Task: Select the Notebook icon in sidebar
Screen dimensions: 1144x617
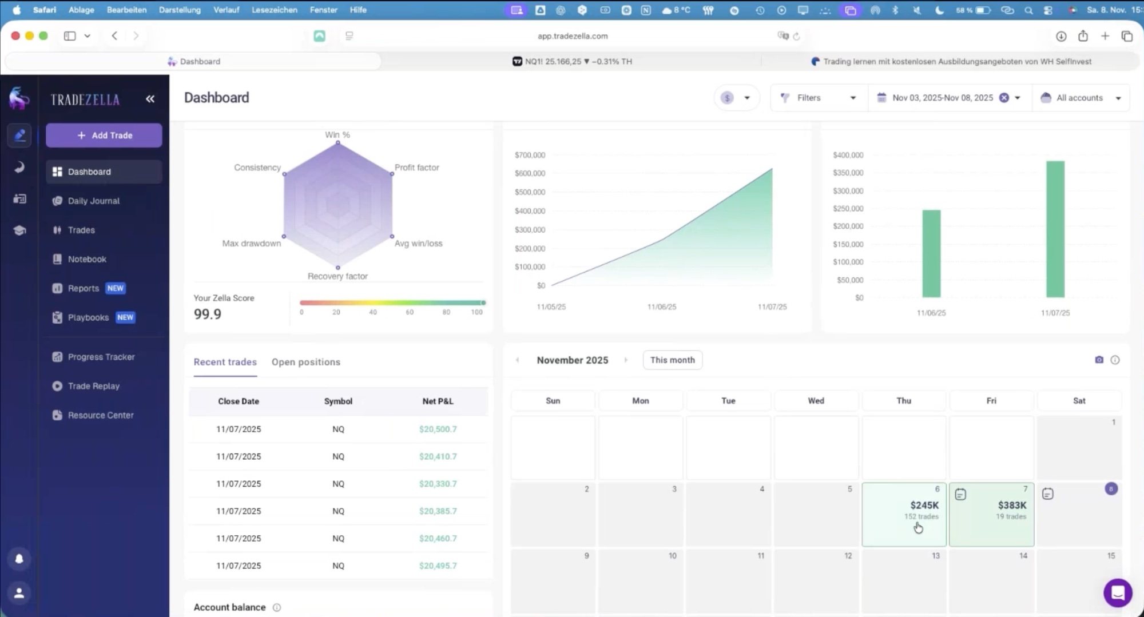Action: tap(57, 259)
